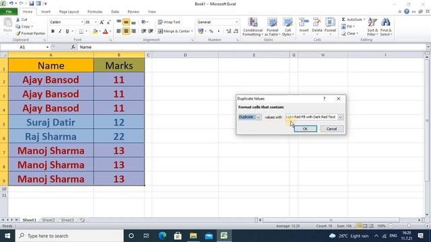Viewport: 431px width, 242px height.
Task: Click the zoom slider in status bar
Action: pyautogui.click(x=409, y=226)
